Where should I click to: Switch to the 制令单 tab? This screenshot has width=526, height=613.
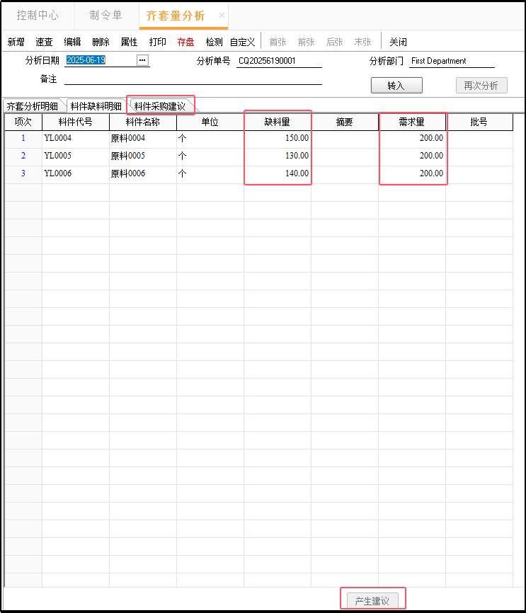tap(105, 15)
